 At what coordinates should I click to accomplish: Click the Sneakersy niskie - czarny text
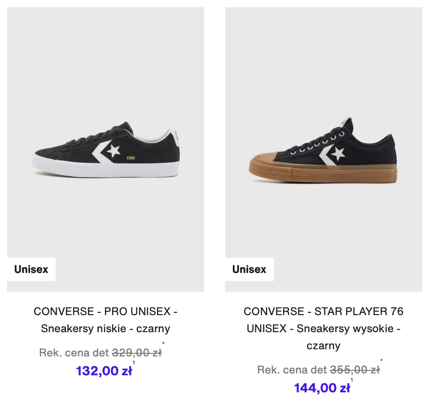(x=105, y=329)
